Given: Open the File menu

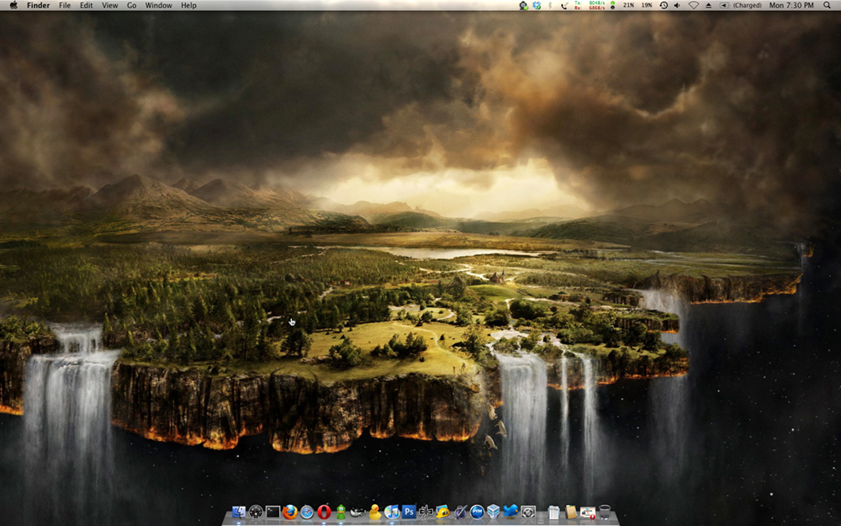Looking at the screenshot, I should [x=65, y=5].
